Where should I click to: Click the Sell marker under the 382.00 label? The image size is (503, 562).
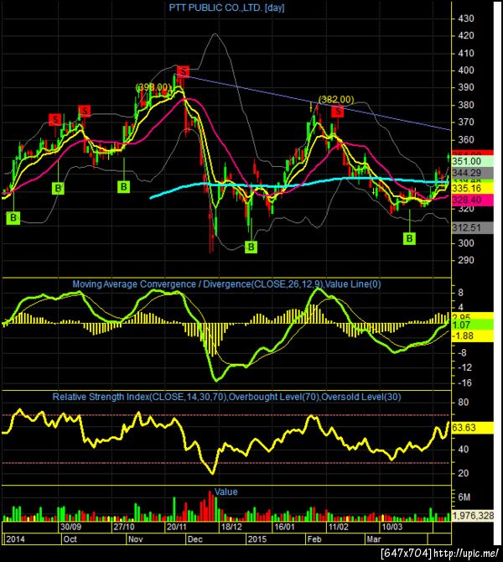[338, 112]
